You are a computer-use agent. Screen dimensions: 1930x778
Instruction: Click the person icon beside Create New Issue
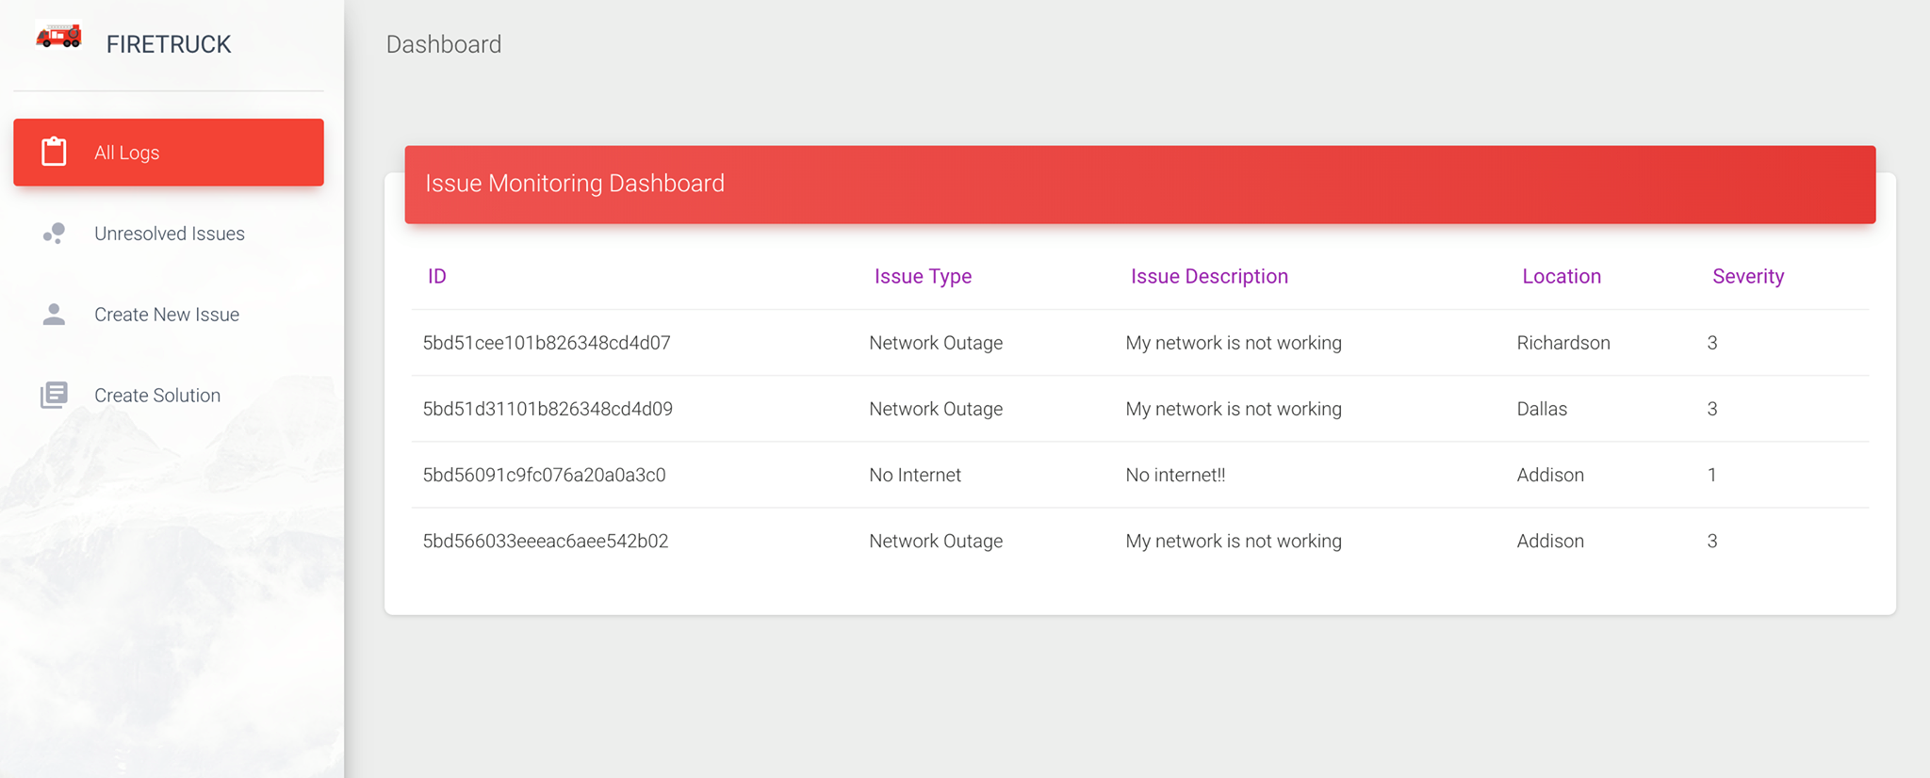[54, 315]
